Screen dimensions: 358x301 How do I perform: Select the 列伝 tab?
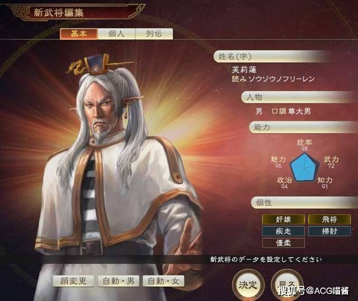154,34
